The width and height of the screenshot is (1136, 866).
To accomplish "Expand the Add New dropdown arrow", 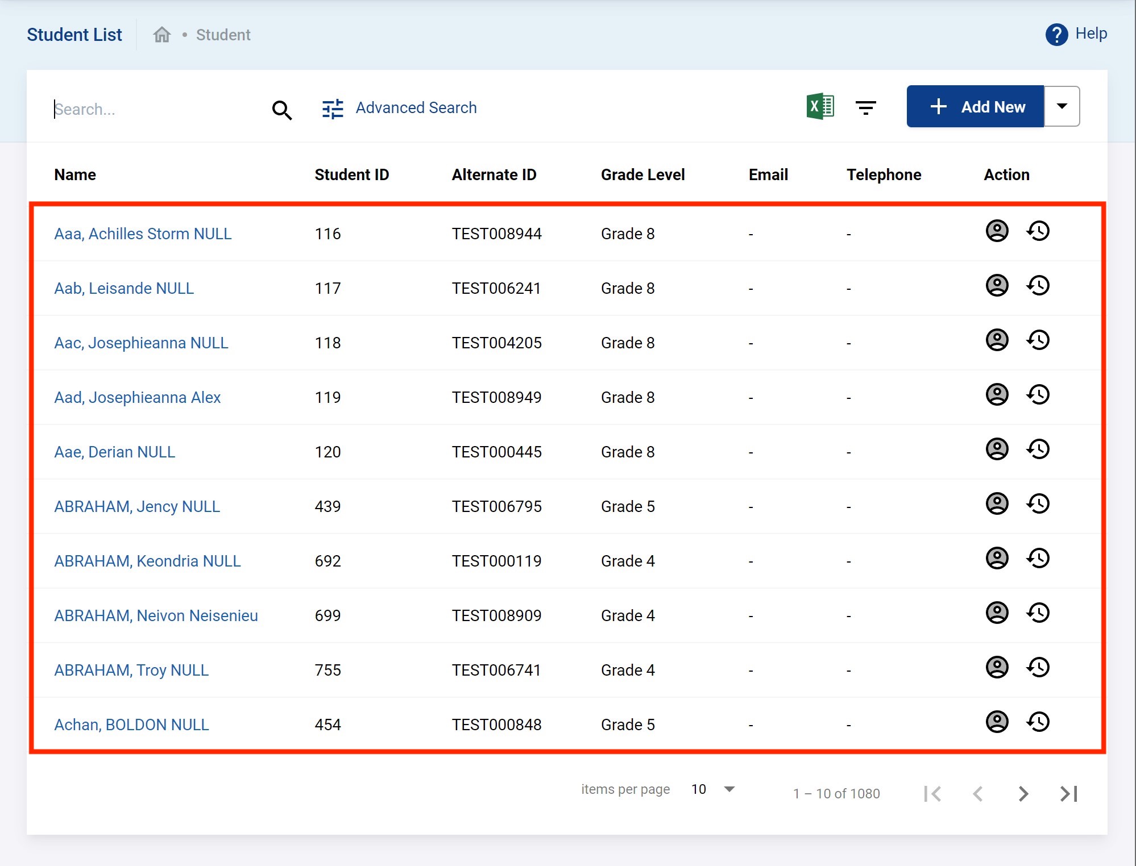I will coord(1062,106).
